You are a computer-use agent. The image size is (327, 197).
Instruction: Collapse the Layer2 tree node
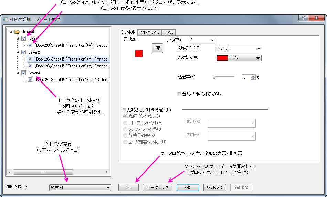(x=18, y=52)
